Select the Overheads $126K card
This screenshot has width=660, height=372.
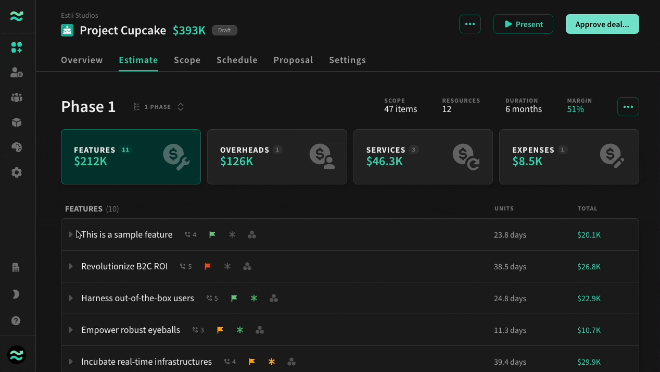coord(277,157)
